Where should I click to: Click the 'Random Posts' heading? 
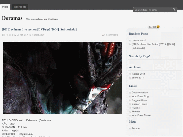(x=138, y=34)
